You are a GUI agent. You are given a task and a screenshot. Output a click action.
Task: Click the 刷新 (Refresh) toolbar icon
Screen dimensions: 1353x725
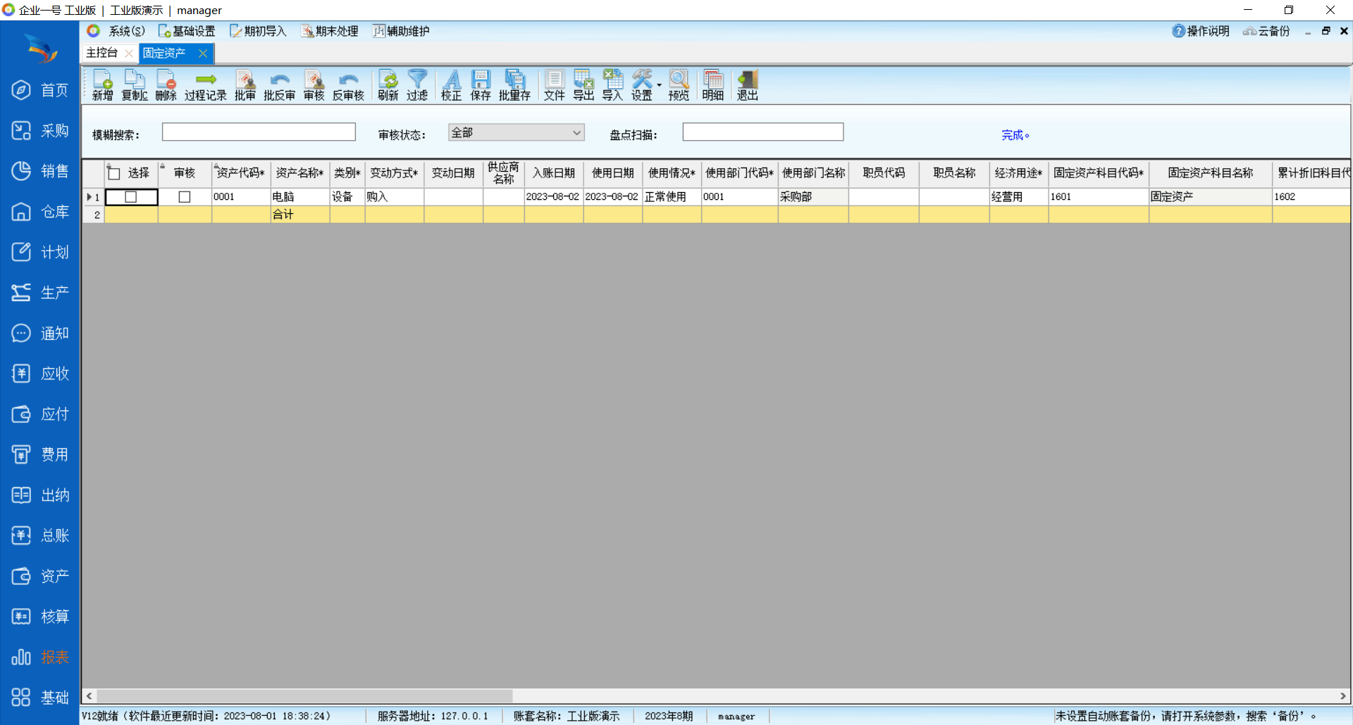388,85
